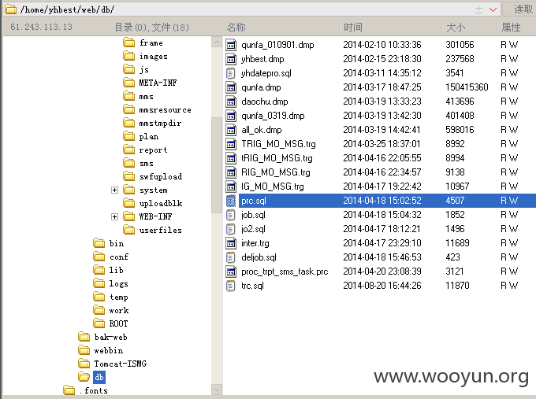Click the daochu.dmp file icon
This screenshot has width=536, height=399.
coord(231,102)
